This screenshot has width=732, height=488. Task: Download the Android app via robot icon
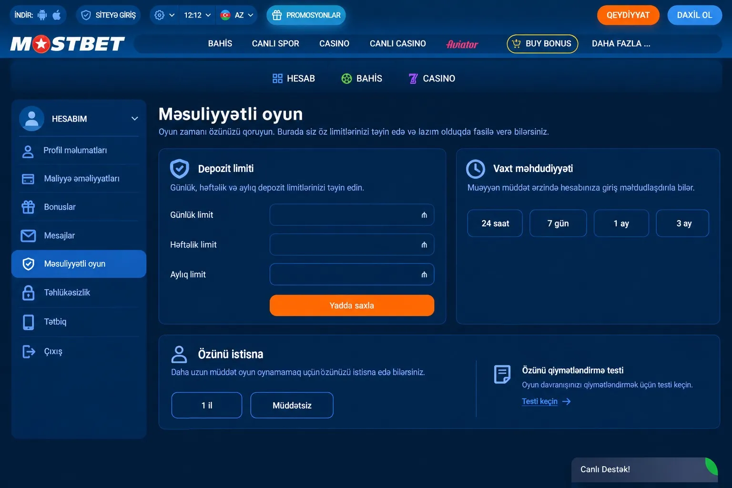[x=42, y=15]
